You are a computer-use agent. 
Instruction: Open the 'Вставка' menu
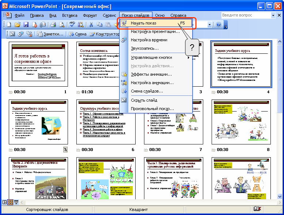coord(69,15)
